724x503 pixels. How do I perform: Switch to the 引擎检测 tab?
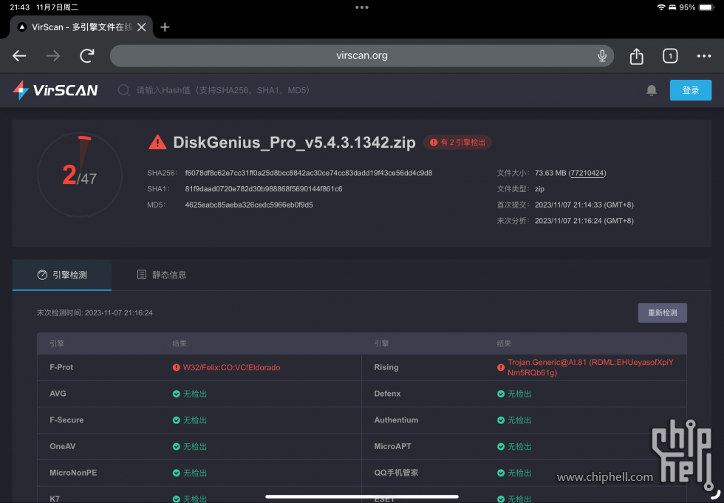62,275
